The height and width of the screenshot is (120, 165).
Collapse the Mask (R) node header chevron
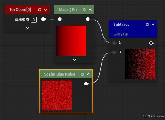pyautogui.click(x=90, y=10)
